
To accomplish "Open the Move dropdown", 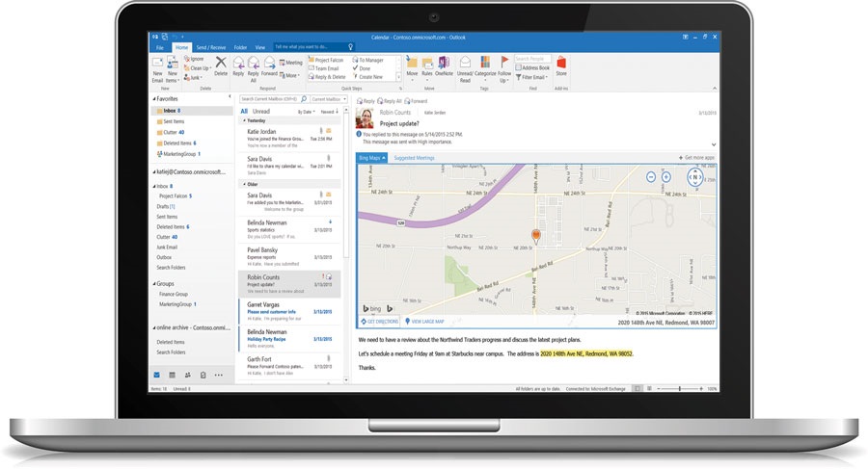I will (x=412, y=68).
